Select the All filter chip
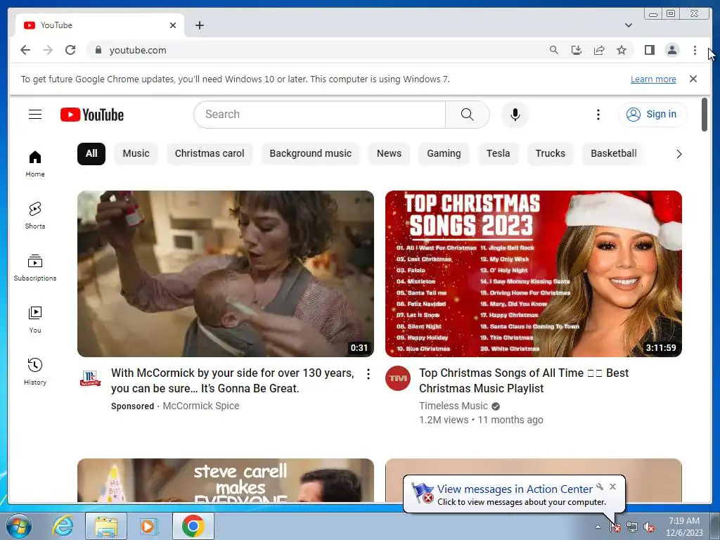 [91, 153]
